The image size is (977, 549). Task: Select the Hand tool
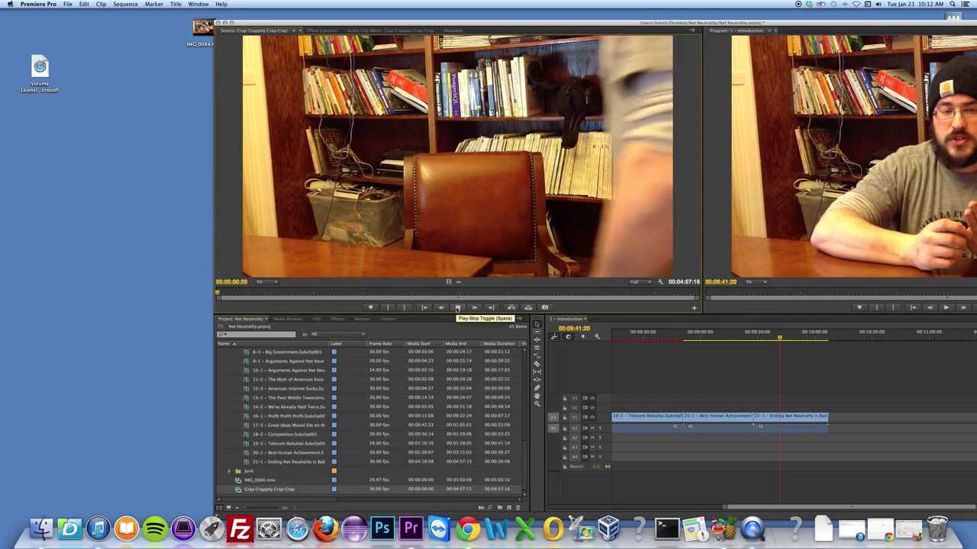coord(537,396)
